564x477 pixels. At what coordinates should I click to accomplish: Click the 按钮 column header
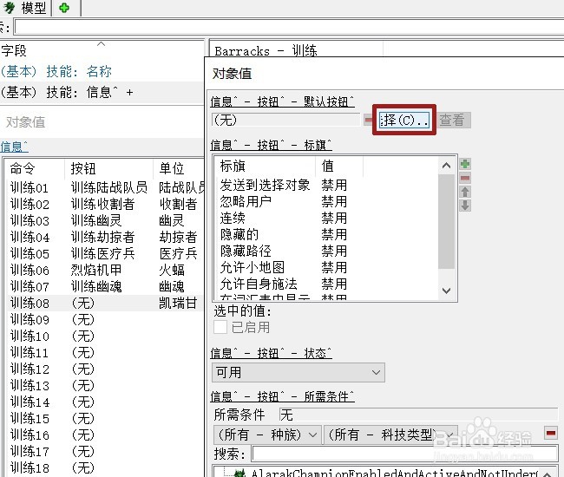(83, 168)
